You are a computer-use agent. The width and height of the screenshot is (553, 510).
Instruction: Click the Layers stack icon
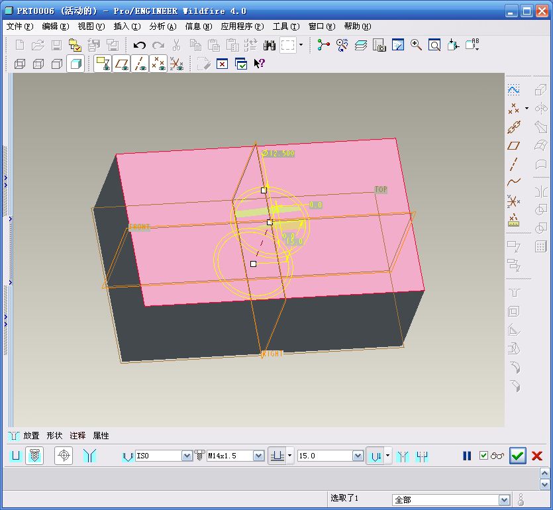point(361,45)
